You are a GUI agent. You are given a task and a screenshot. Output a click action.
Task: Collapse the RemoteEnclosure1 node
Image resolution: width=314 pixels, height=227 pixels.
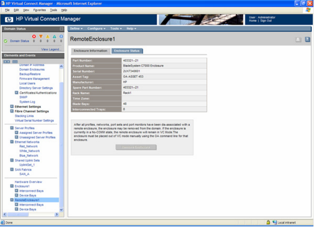(x=12, y=200)
